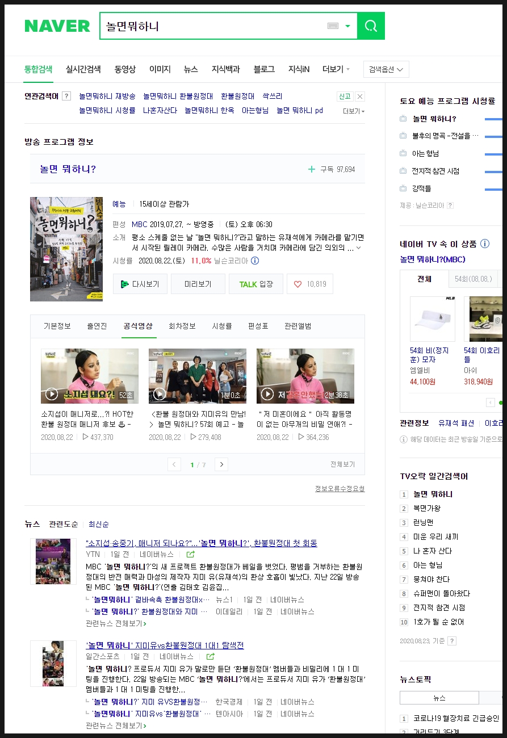The width and height of the screenshot is (507, 738).
Task: Click TV icon beside 불후의 명곡
Action: tap(403, 136)
